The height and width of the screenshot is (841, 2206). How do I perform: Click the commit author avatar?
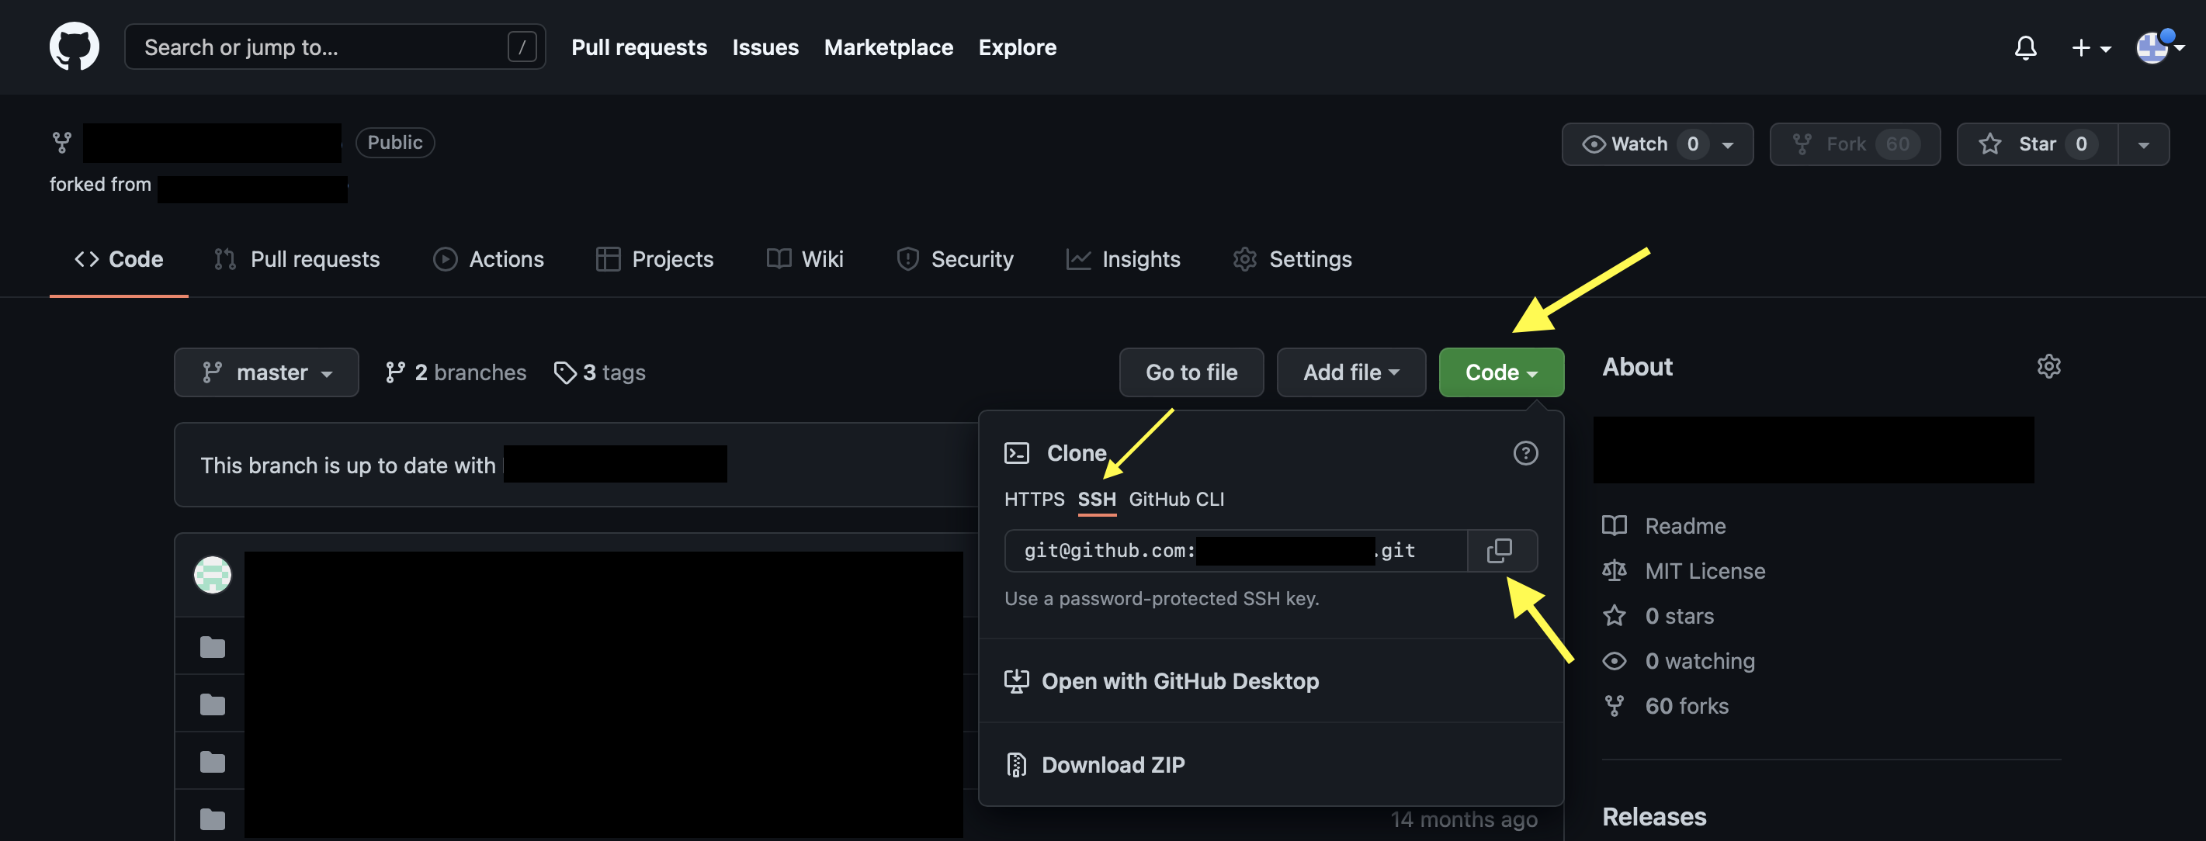point(213,575)
